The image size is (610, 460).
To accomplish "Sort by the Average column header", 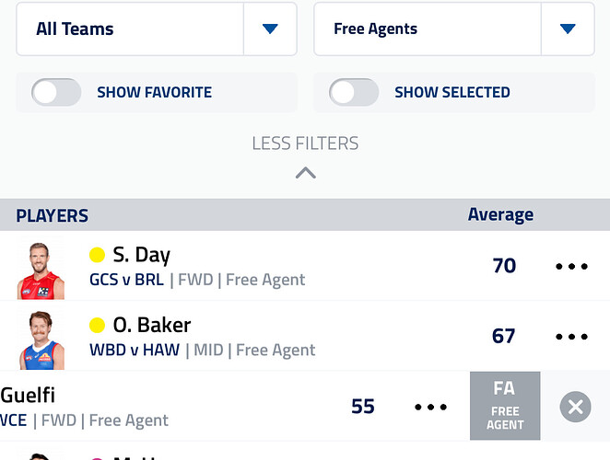I will 500,215.
